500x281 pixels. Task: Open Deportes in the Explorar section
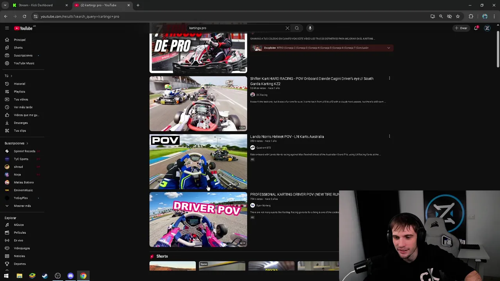coord(20,264)
